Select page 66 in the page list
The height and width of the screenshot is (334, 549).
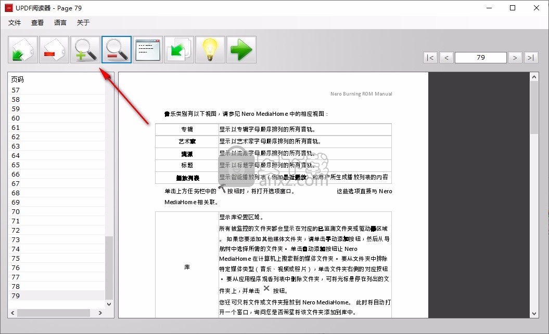tap(56, 175)
